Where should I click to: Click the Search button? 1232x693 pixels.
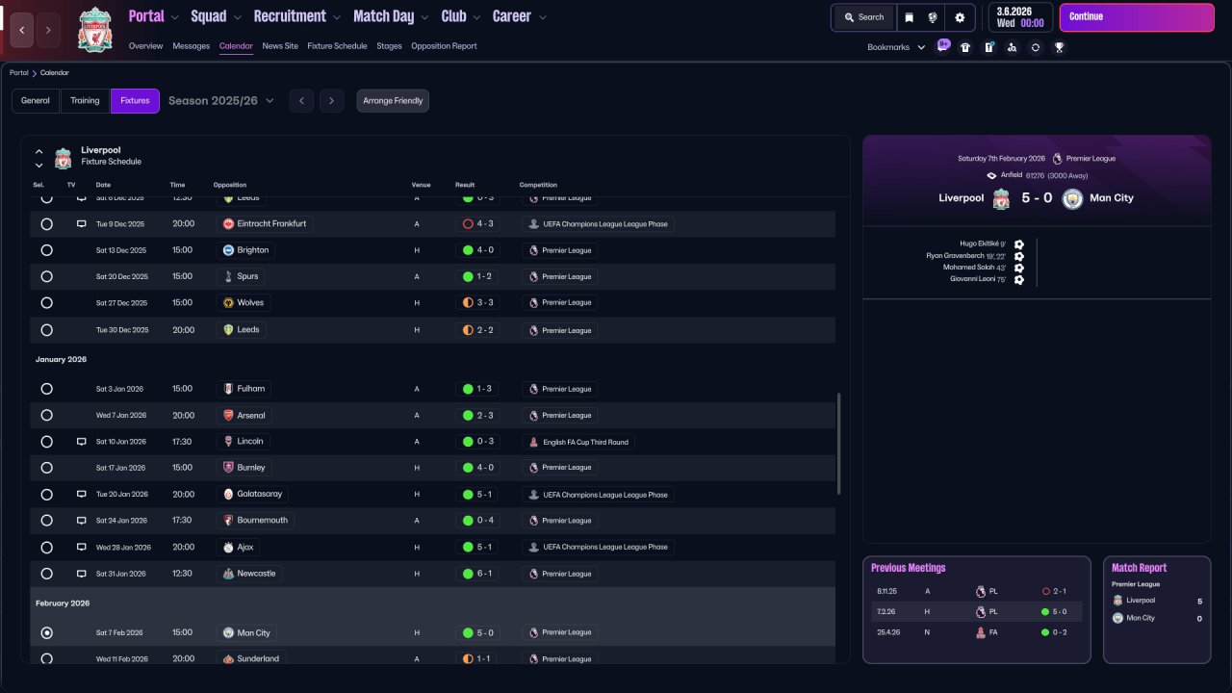(863, 17)
